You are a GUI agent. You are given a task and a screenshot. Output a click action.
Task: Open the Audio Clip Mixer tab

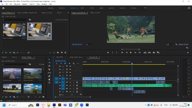tap(27, 13)
